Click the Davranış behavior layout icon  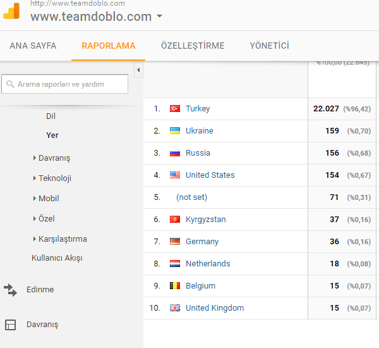coord(10,325)
